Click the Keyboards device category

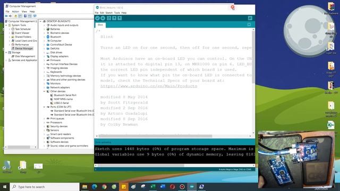[x=56, y=72]
